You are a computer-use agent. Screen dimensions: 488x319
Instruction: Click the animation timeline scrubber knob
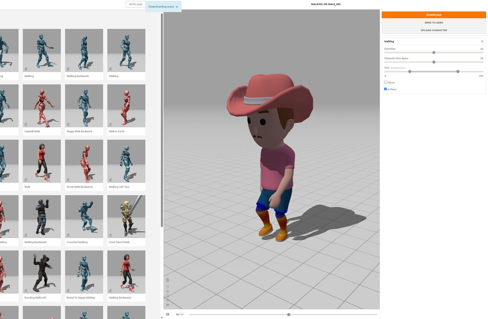(289, 315)
